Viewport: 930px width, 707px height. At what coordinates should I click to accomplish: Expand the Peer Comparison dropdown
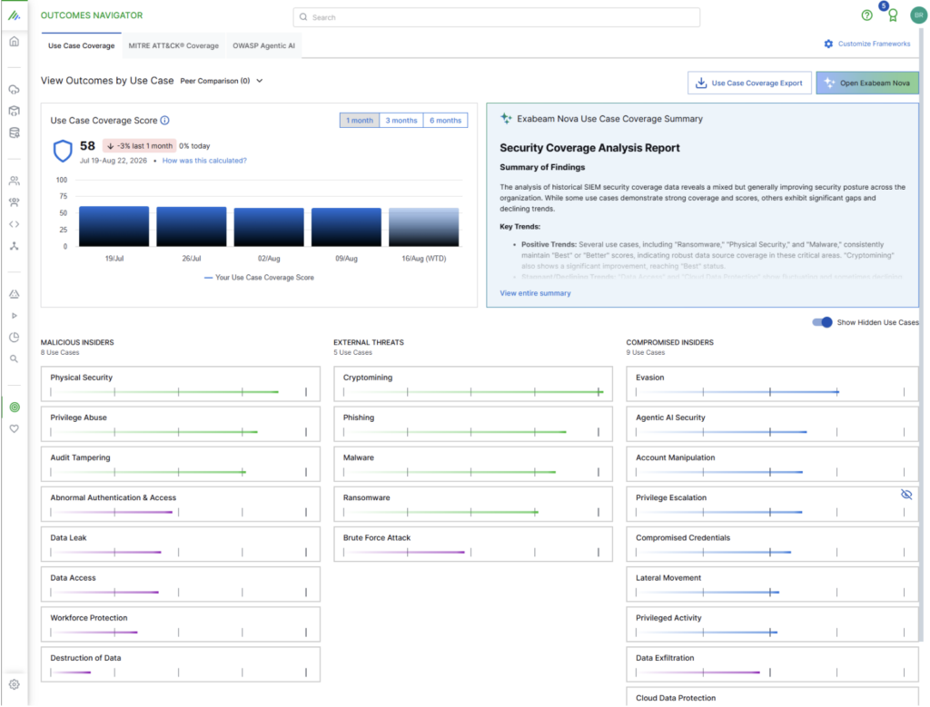(222, 81)
